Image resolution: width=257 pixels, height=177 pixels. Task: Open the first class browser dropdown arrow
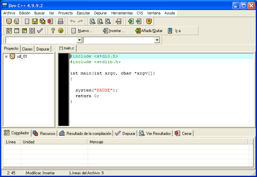(79, 40)
